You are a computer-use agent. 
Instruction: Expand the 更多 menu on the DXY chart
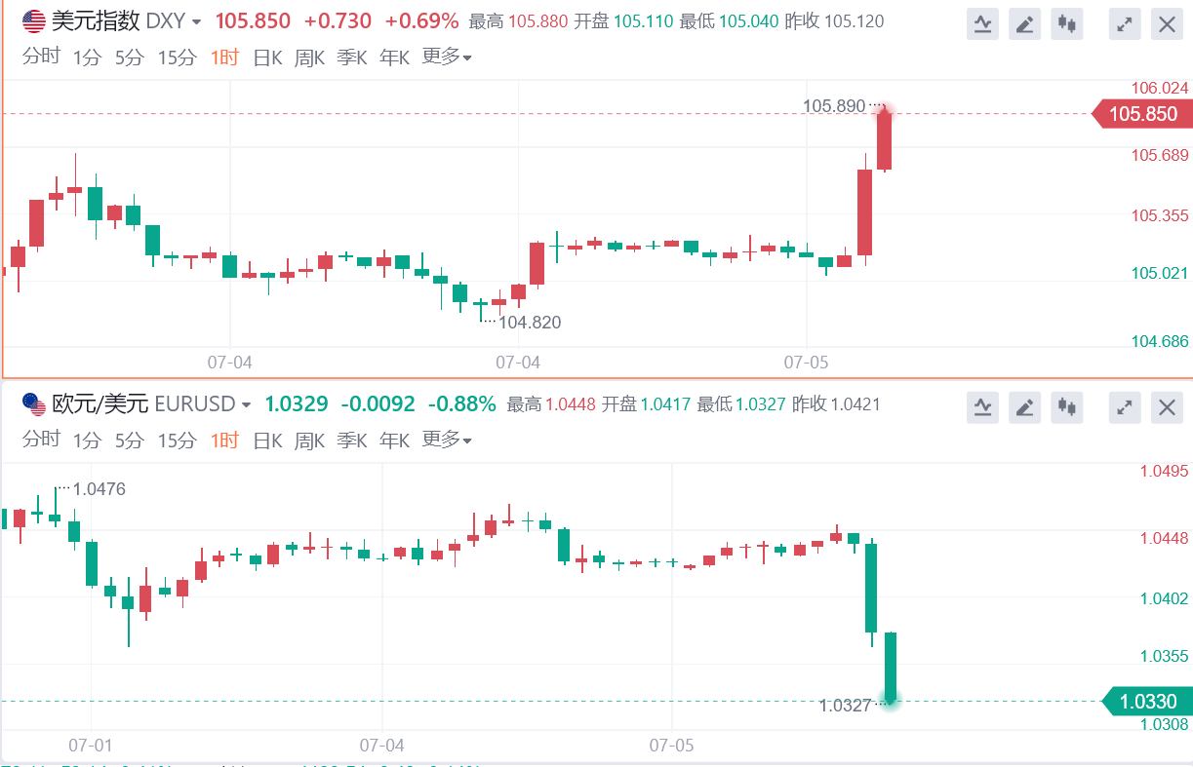coord(446,58)
